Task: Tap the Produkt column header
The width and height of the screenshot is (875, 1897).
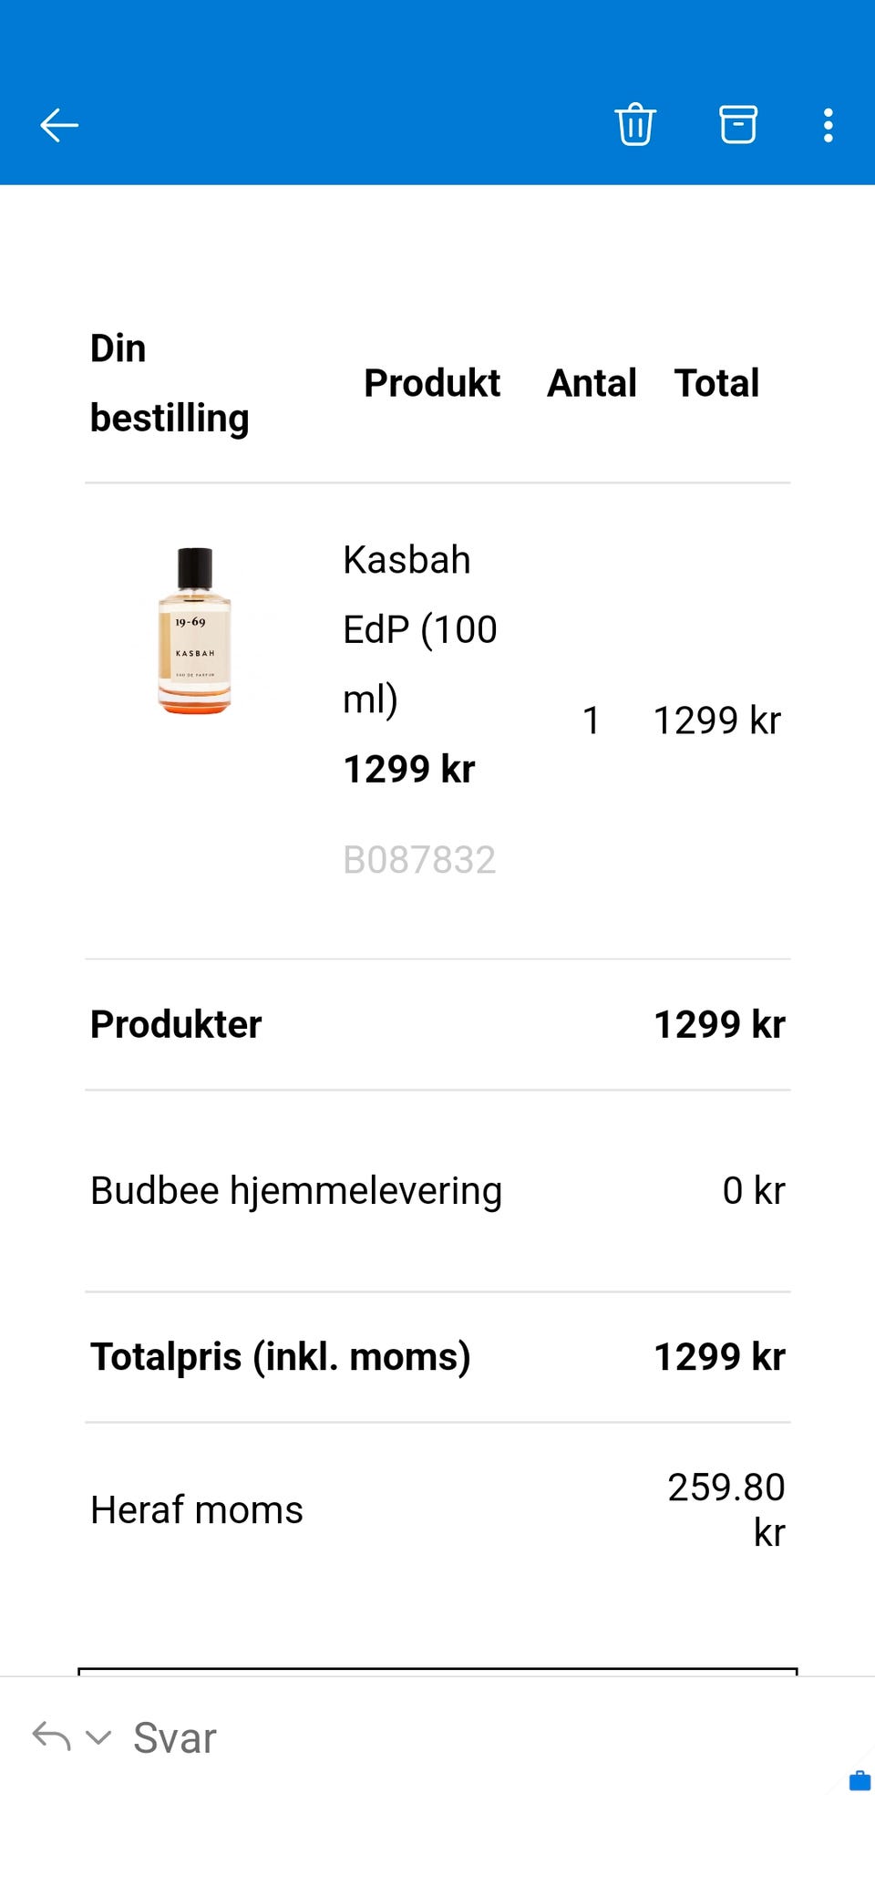Action: coord(432,383)
